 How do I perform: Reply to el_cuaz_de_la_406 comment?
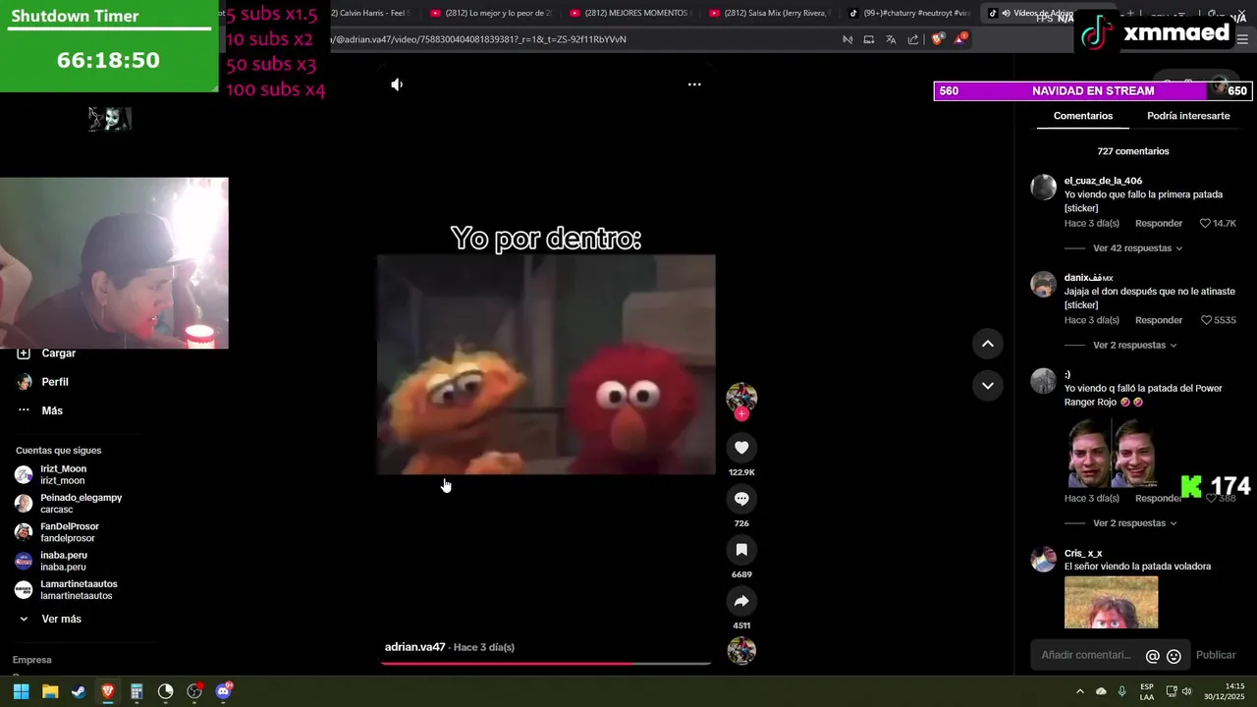click(1159, 224)
